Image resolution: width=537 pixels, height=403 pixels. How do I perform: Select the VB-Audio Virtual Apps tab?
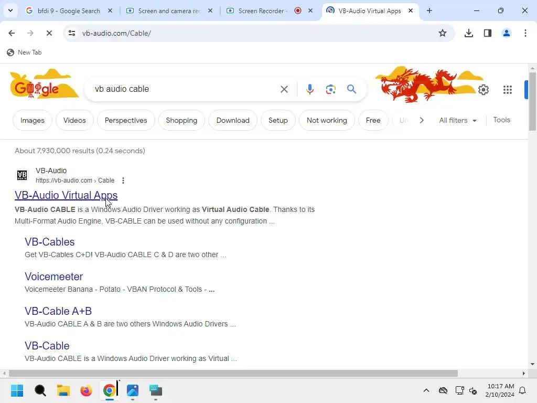pyautogui.click(x=370, y=10)
